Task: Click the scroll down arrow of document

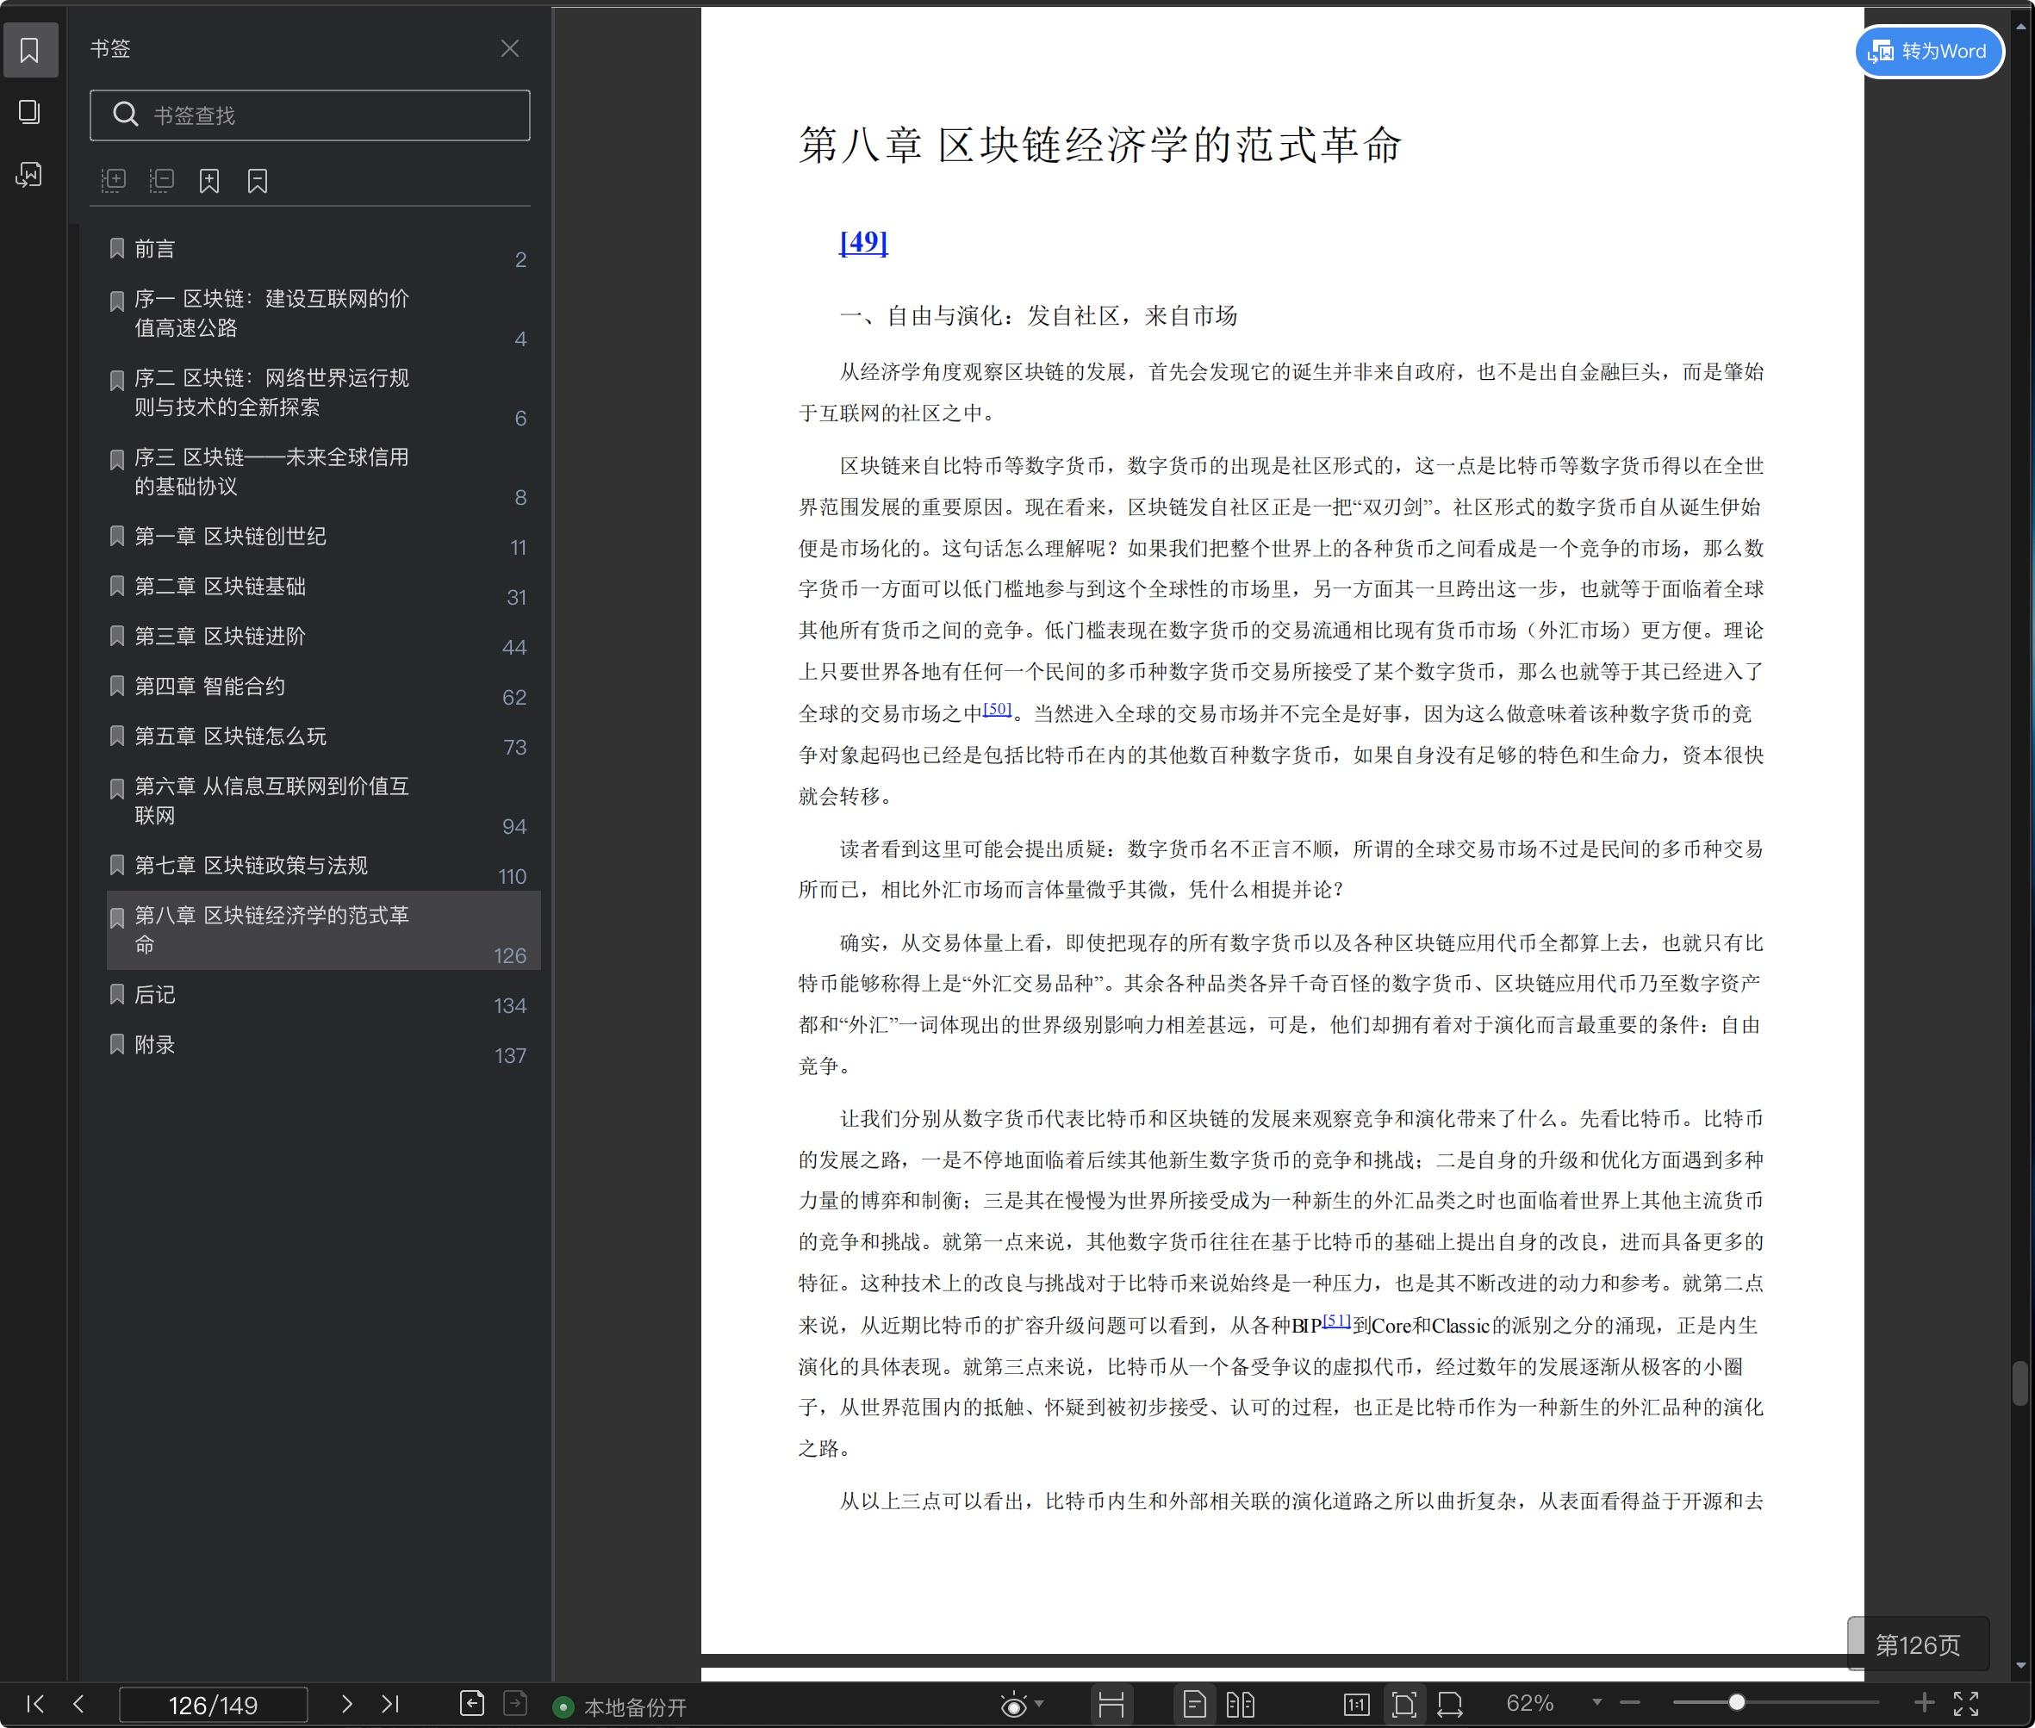Action: [2020, 1665]
